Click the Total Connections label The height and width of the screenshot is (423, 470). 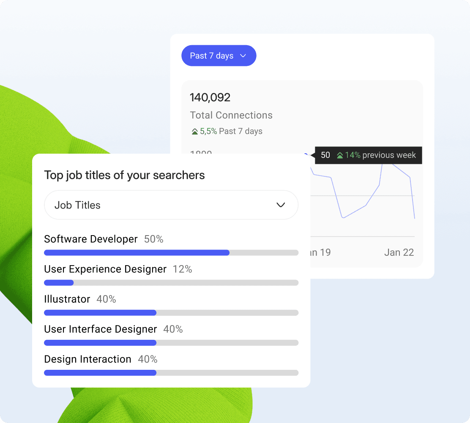coord(231,115)
